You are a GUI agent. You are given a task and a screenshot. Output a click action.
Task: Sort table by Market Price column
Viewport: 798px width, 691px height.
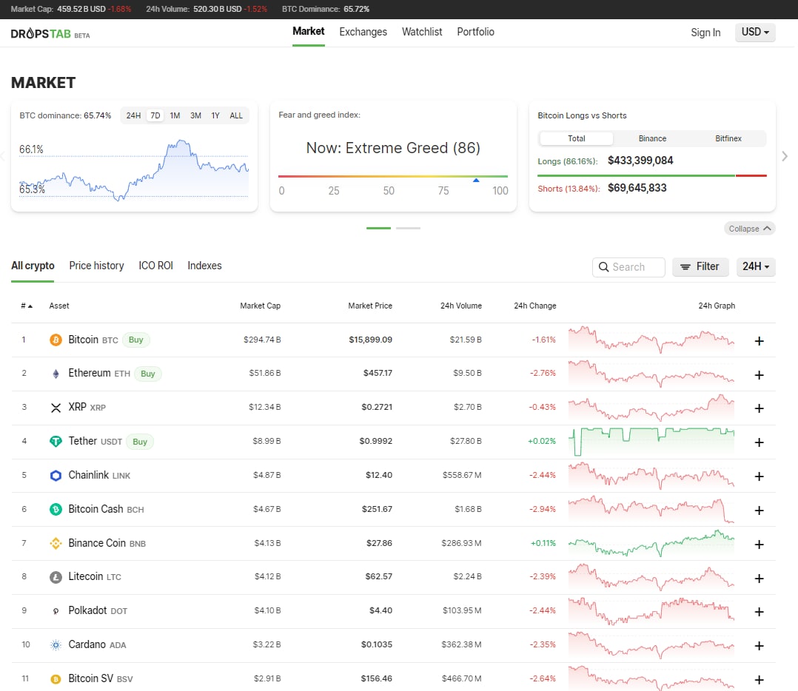click(370, 306)
